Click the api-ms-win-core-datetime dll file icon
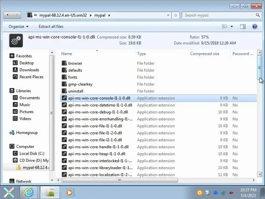This screenshot has height=199, width=265. click(64, 105)
